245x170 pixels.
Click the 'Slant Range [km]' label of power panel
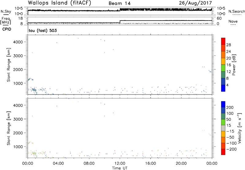coord(9,65)
